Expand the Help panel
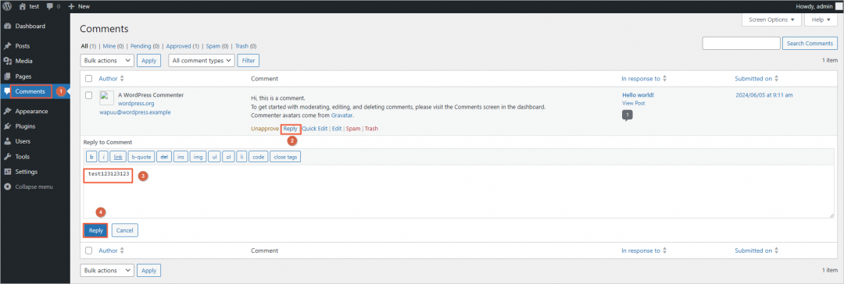 (x=821, y=20)
